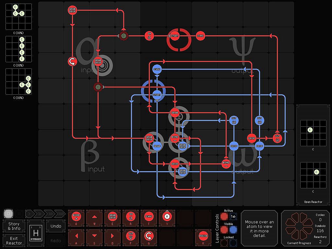The image size is (332, 249).
Task: Open Story & Info
Action: [14, 226]
